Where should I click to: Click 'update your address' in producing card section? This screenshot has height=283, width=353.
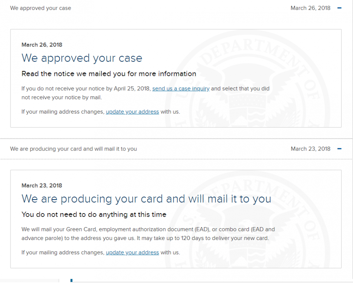point(132,252)
